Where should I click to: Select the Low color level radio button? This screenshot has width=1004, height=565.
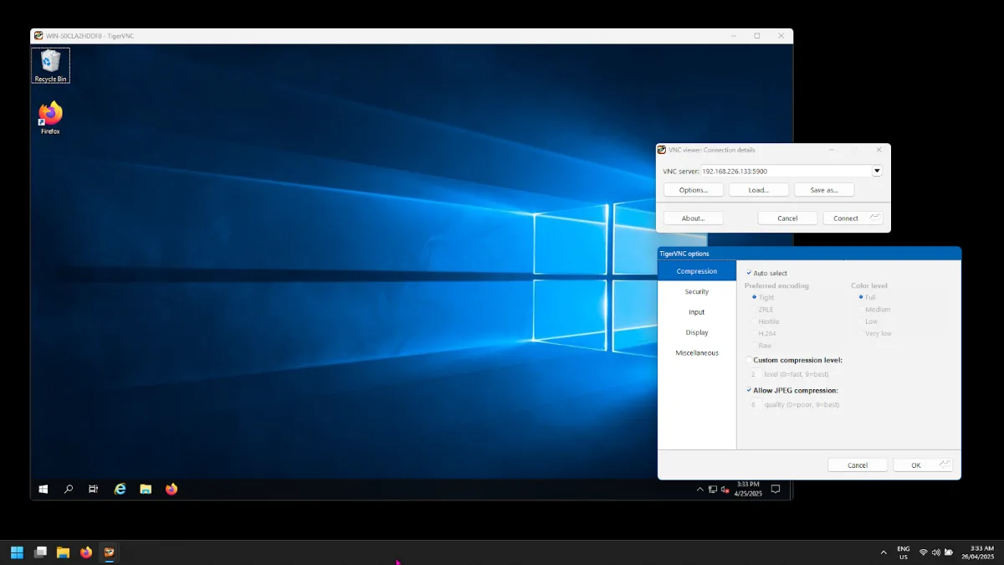click(861, 321)
